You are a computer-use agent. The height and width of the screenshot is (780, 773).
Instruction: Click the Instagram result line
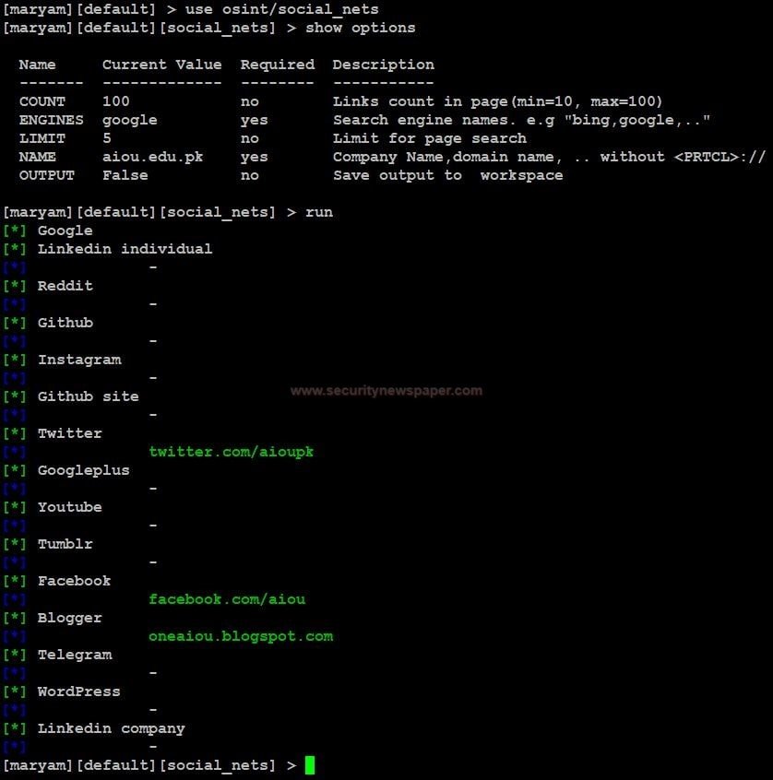(x=79, y=360)
